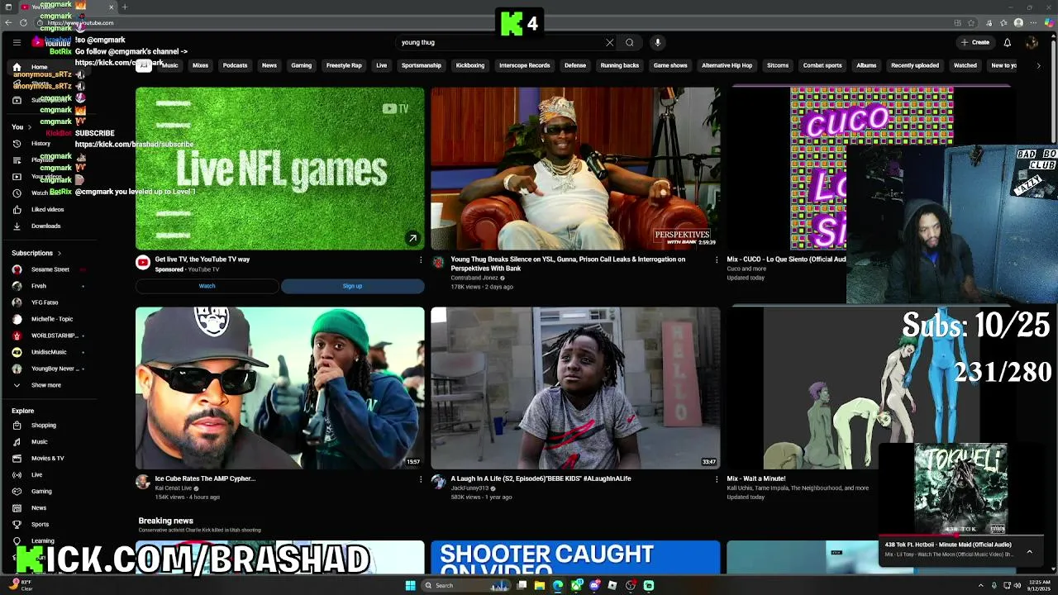The height and width of the screenshot is (595, 1058).
Task: Click the Create button
Action: [975, 42]
